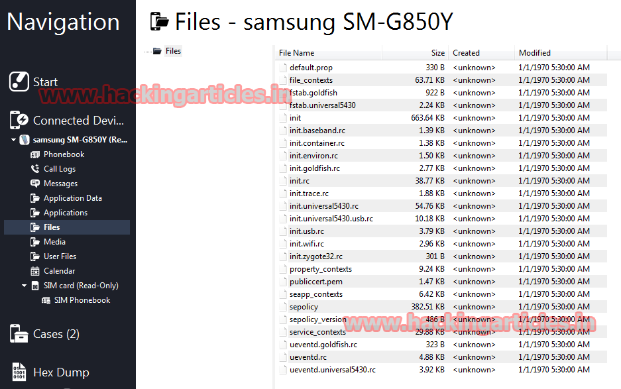Click the SIM card icon
This screenshot has height=389, width=621.
(35, 286)
